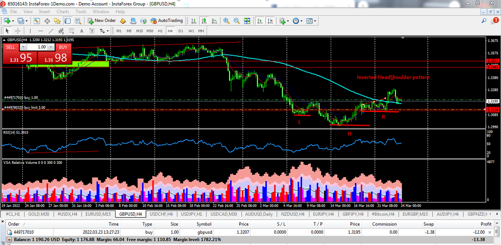Open the Insert menu
Image resolution: width=501 pixels, height=245 pixels.
click(44, 12)
